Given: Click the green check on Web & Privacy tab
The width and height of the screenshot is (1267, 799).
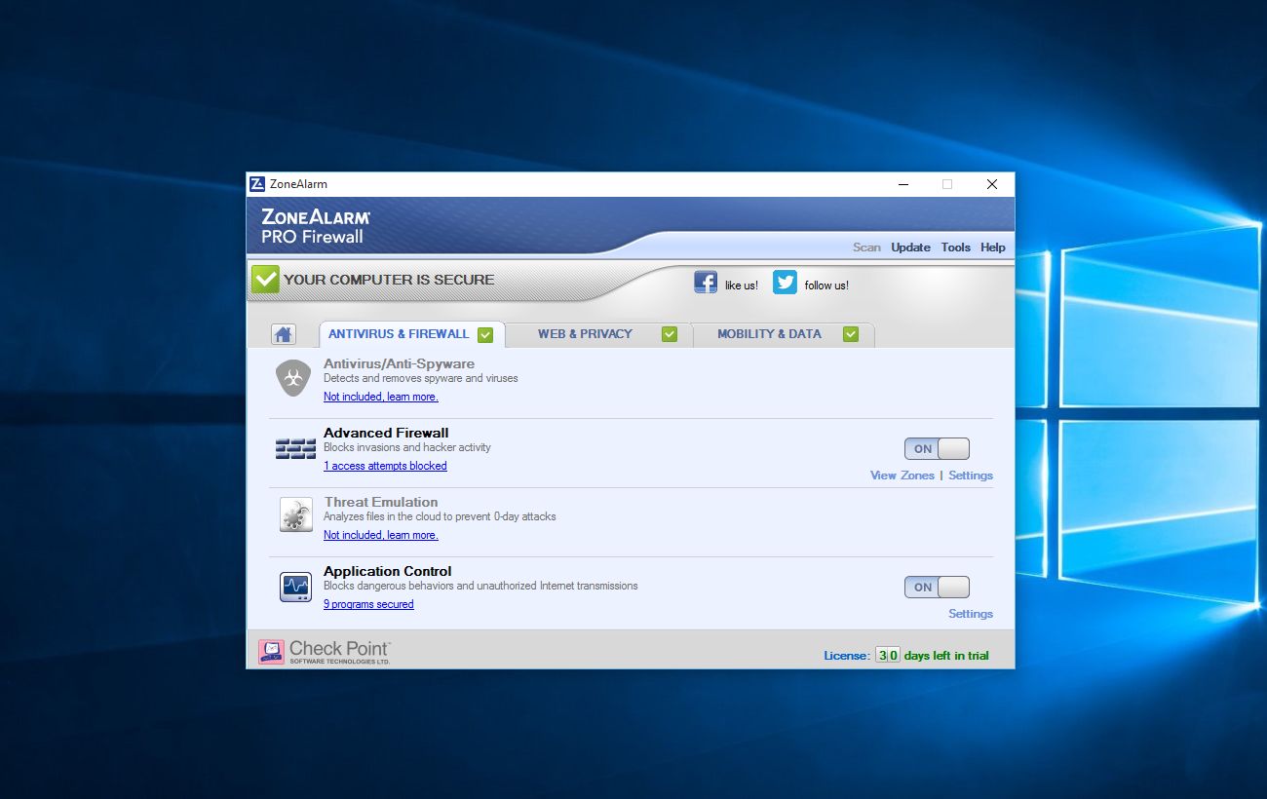Looking at the screenshot, I should [669, 334].
